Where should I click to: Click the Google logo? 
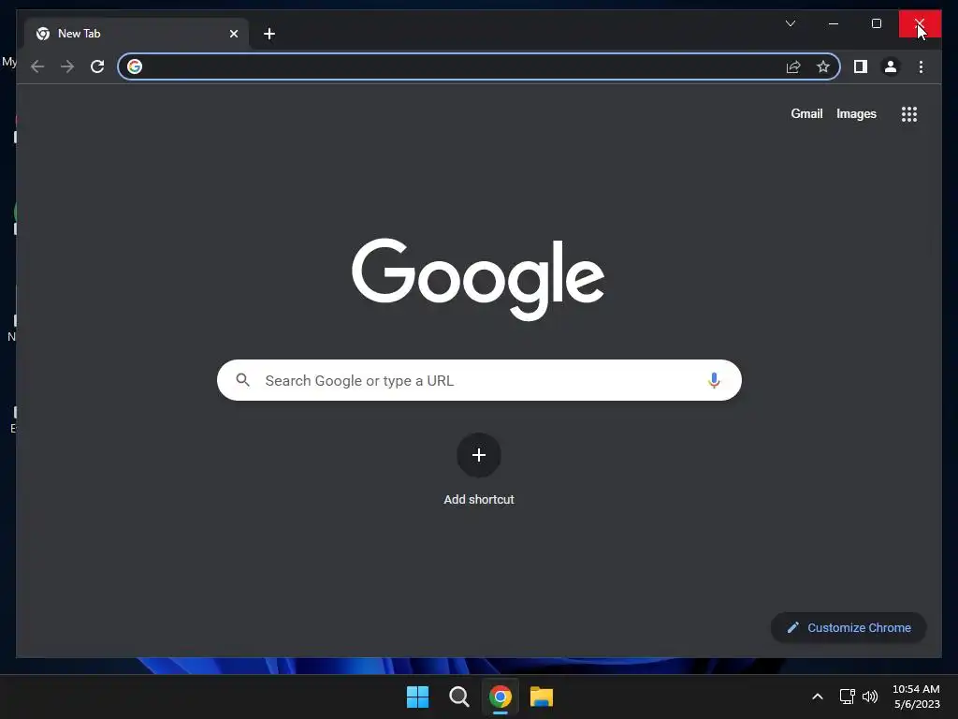pyautogui.click(x=478, y=279)
